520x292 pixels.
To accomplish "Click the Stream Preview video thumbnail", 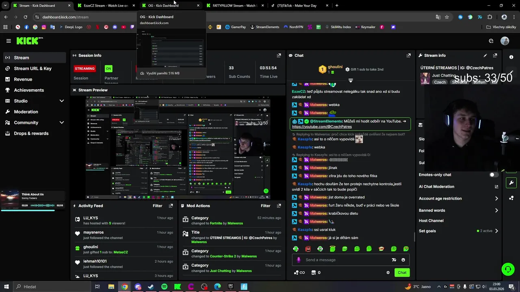I will (178, 148).
